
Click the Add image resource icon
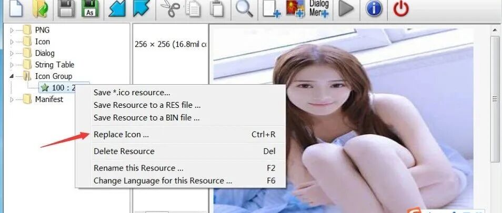point(295,8)
